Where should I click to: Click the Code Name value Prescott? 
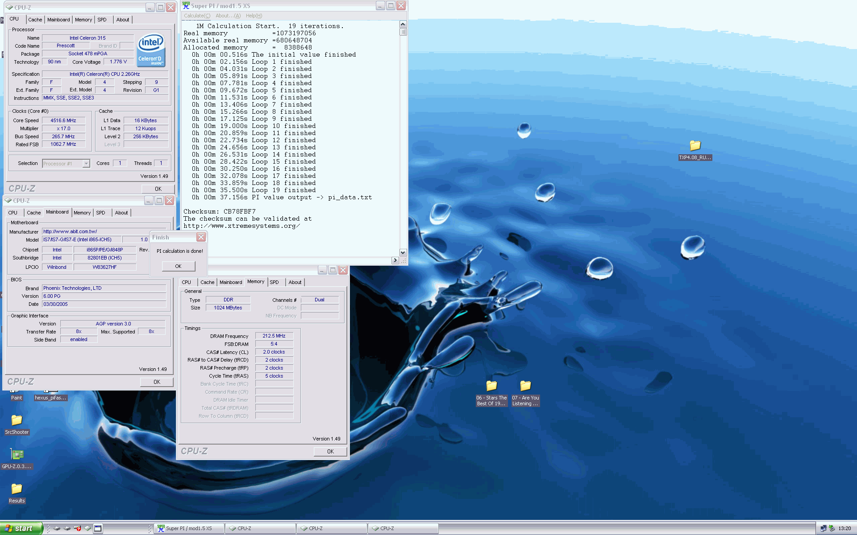[66, 45]
